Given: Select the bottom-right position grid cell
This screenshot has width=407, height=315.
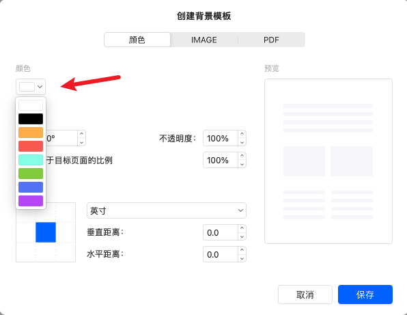Looking at the screenshot, I should pyautogui.click(x=66, y=252).
